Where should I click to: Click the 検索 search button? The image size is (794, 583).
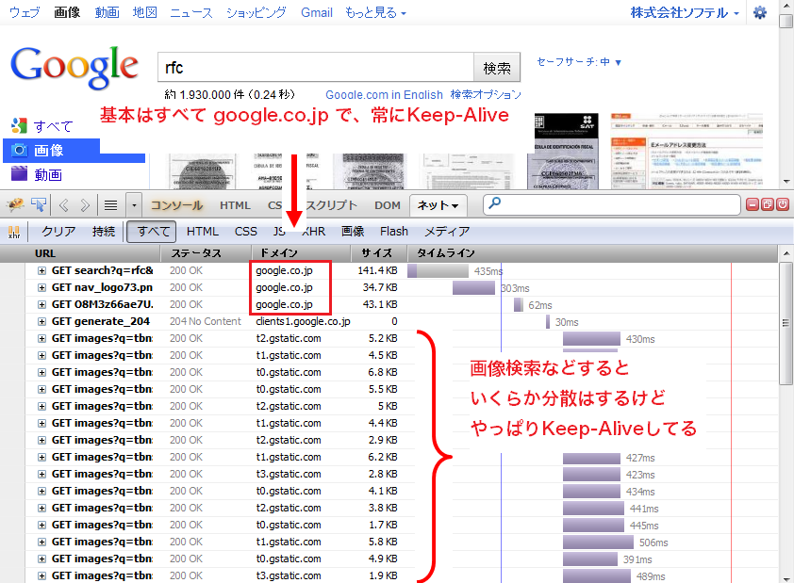(x=497, y=67)
